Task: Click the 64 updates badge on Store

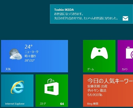Action: pos(62,104)
